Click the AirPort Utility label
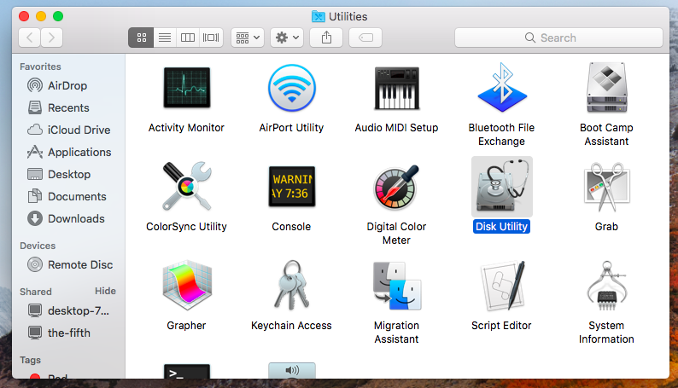Screen dimensions: 678x388 (291, 128)
